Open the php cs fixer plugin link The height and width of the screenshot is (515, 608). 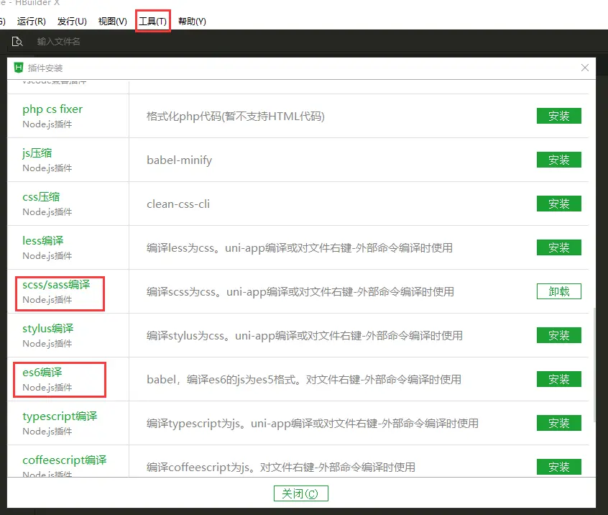pos(52,109)
